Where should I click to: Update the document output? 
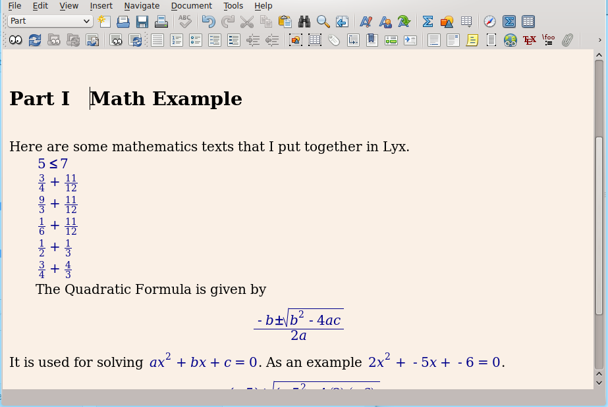pos(34,40)
